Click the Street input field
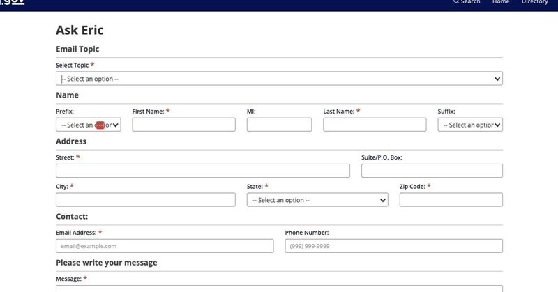558x292 pixels. point(203,171)
